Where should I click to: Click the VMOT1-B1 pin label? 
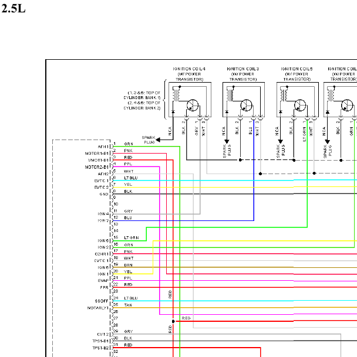tap(98, 160)
